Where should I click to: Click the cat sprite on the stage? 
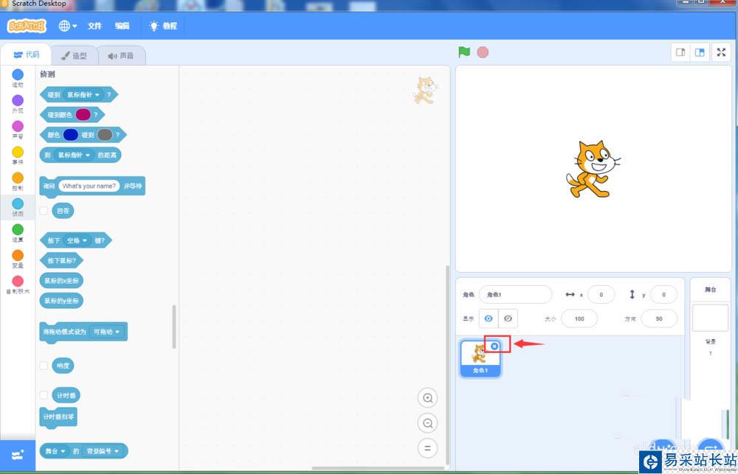[x=592, y=170]
